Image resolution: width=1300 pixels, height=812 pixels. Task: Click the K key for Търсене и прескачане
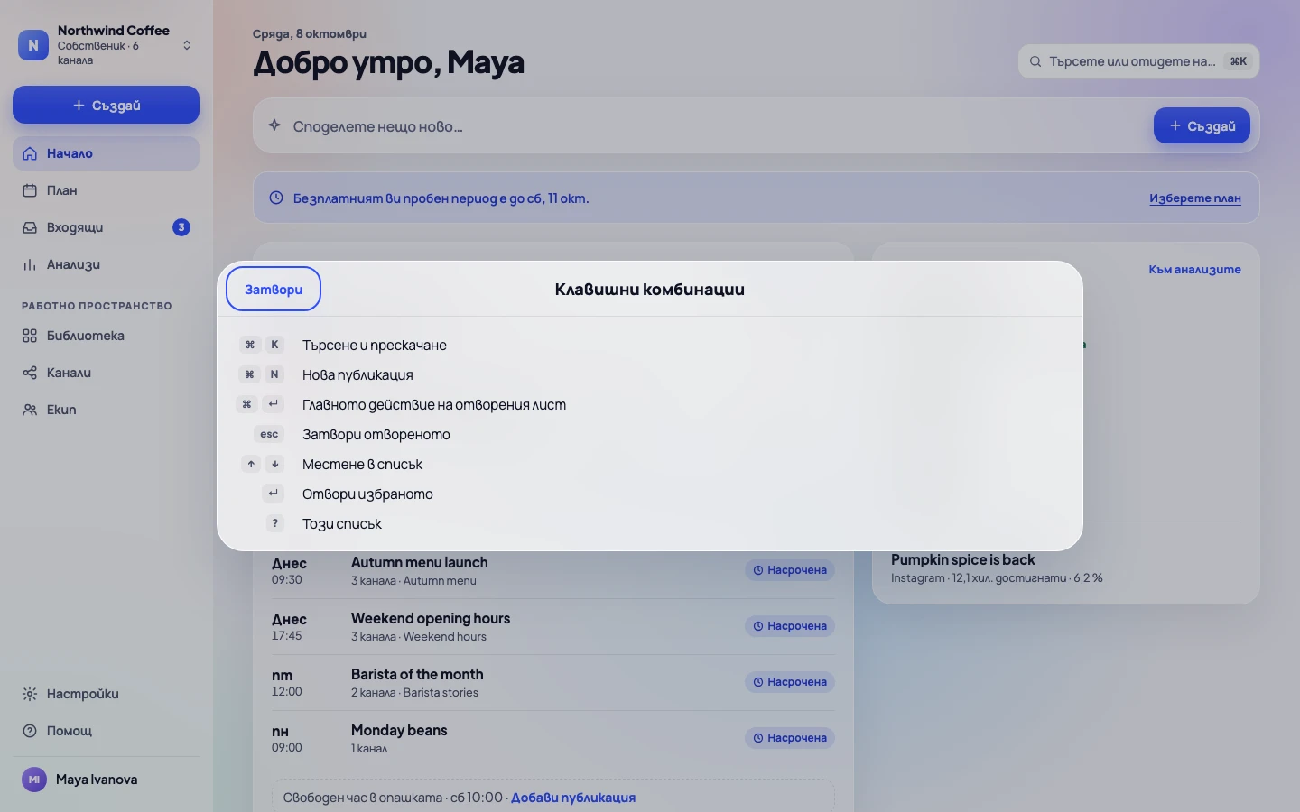click(x=274, y=345)
